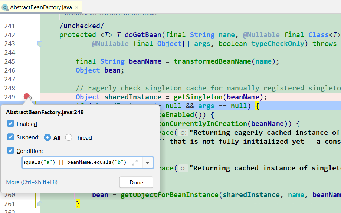Click the red conditional breakpoint icon at line 249

(27, 96)
